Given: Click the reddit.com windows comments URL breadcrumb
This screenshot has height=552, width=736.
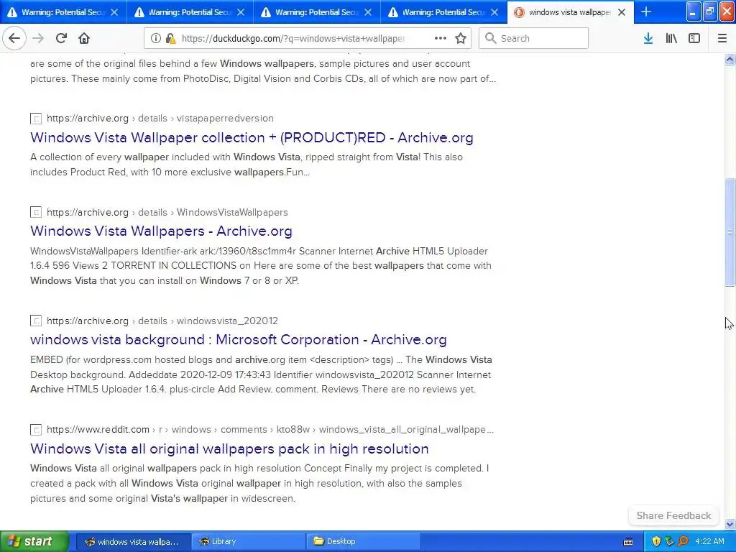Looking at the screenshot, I should point(270,430).
